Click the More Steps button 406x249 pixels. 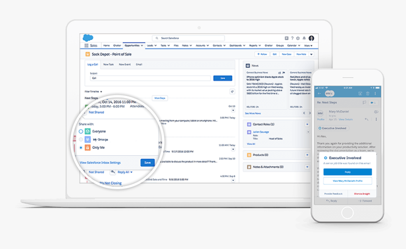coord(160,98)
